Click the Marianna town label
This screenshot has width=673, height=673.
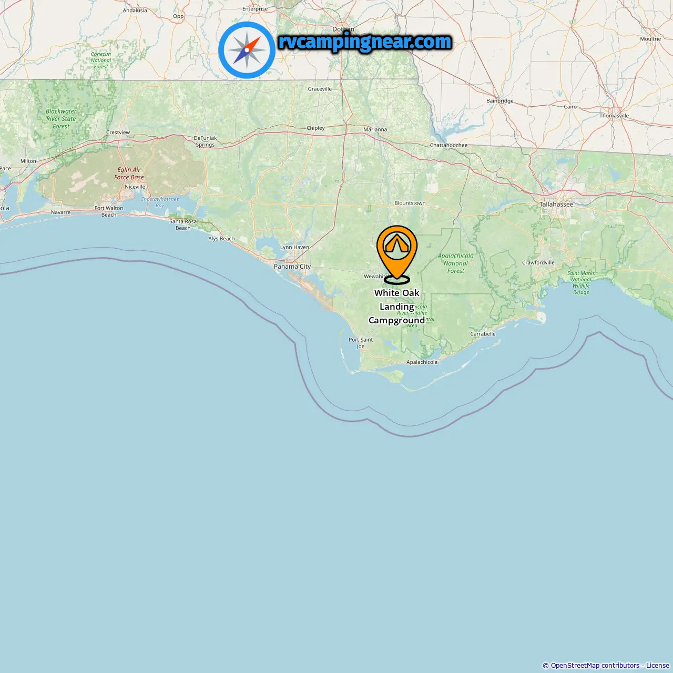375,129
